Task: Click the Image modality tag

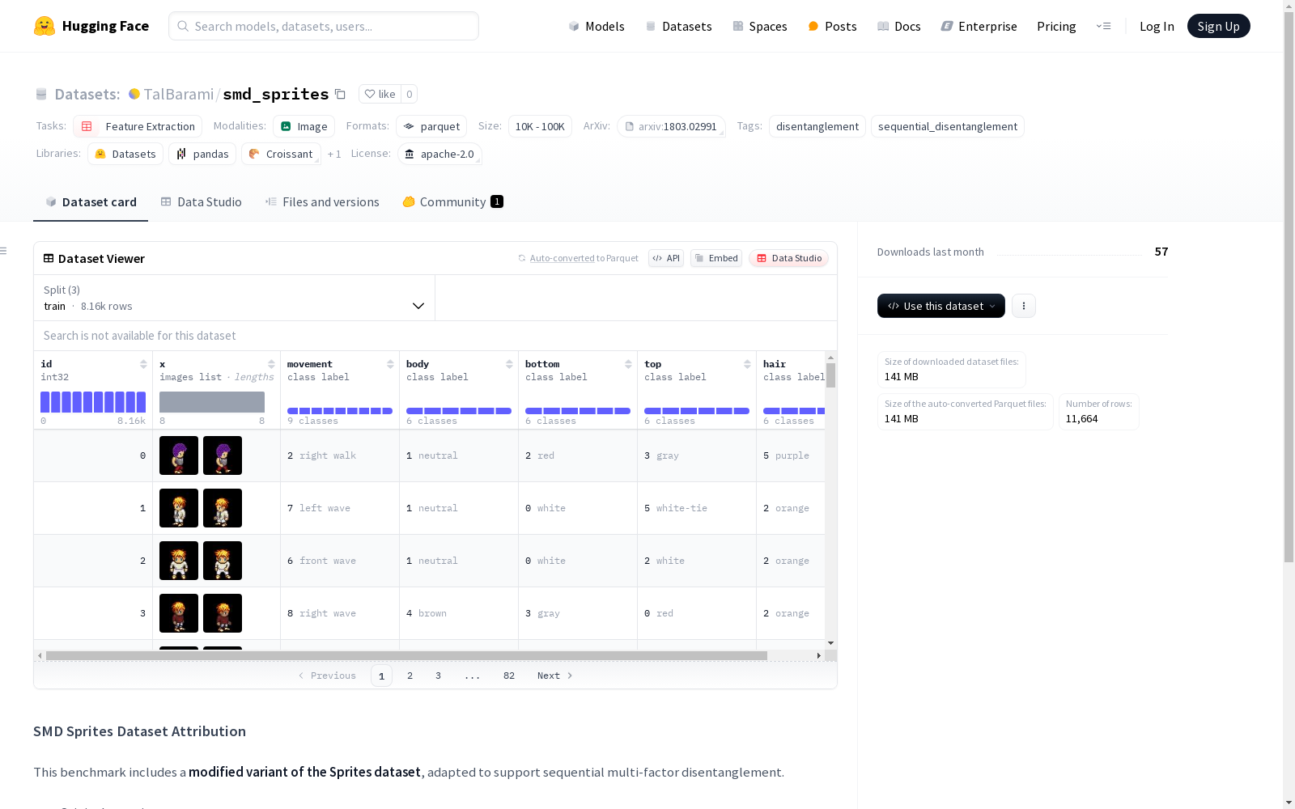Action: click(304, 126)
